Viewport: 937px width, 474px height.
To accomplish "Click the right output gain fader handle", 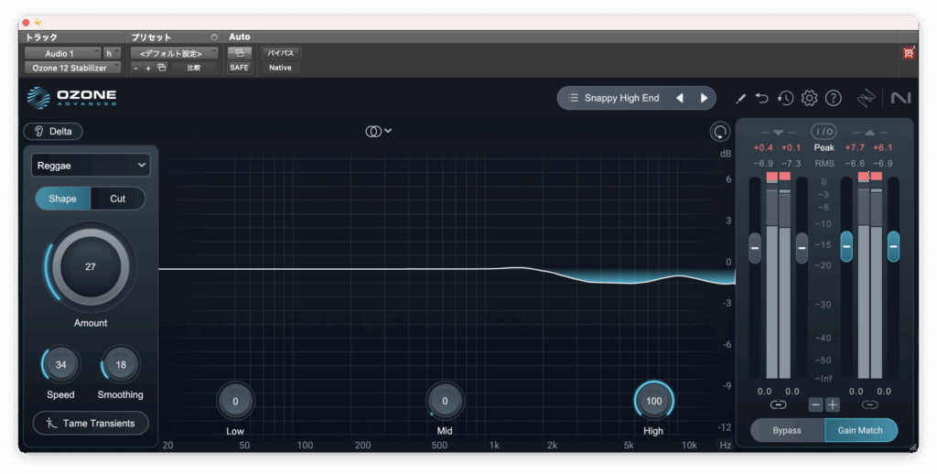I will [x=893, y=245].
